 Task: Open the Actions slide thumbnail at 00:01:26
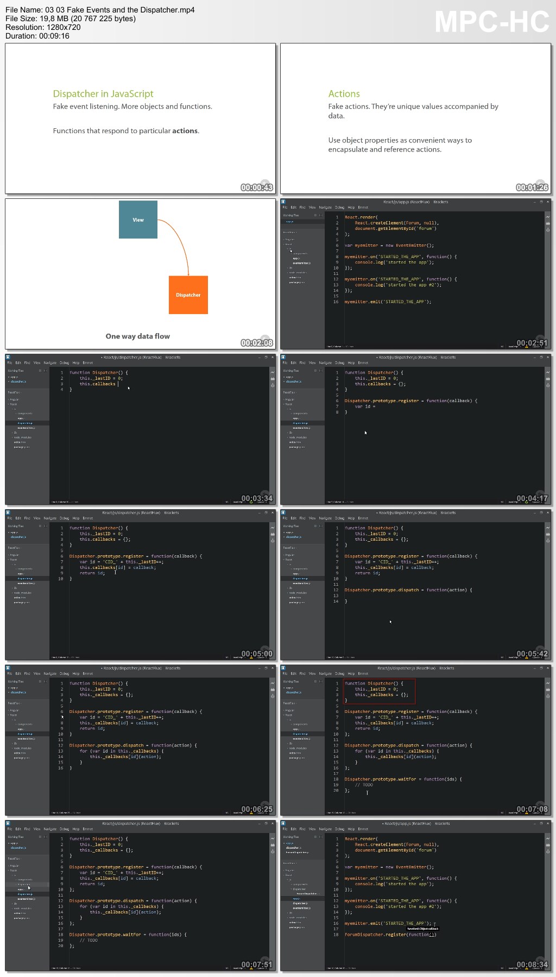coord(415,118)
